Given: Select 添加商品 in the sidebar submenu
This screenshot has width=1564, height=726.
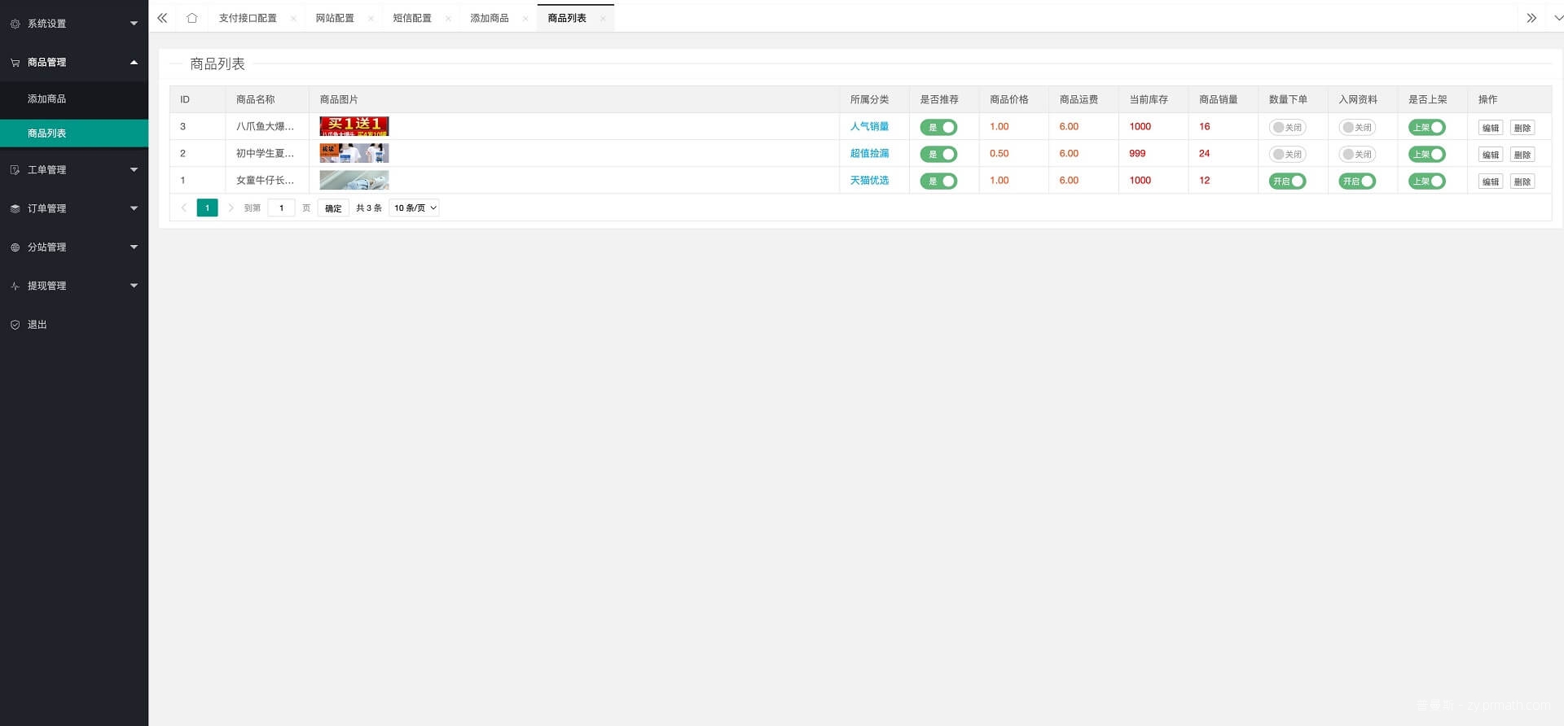Looking at the screenshot, I should click(x=47, y=98).
